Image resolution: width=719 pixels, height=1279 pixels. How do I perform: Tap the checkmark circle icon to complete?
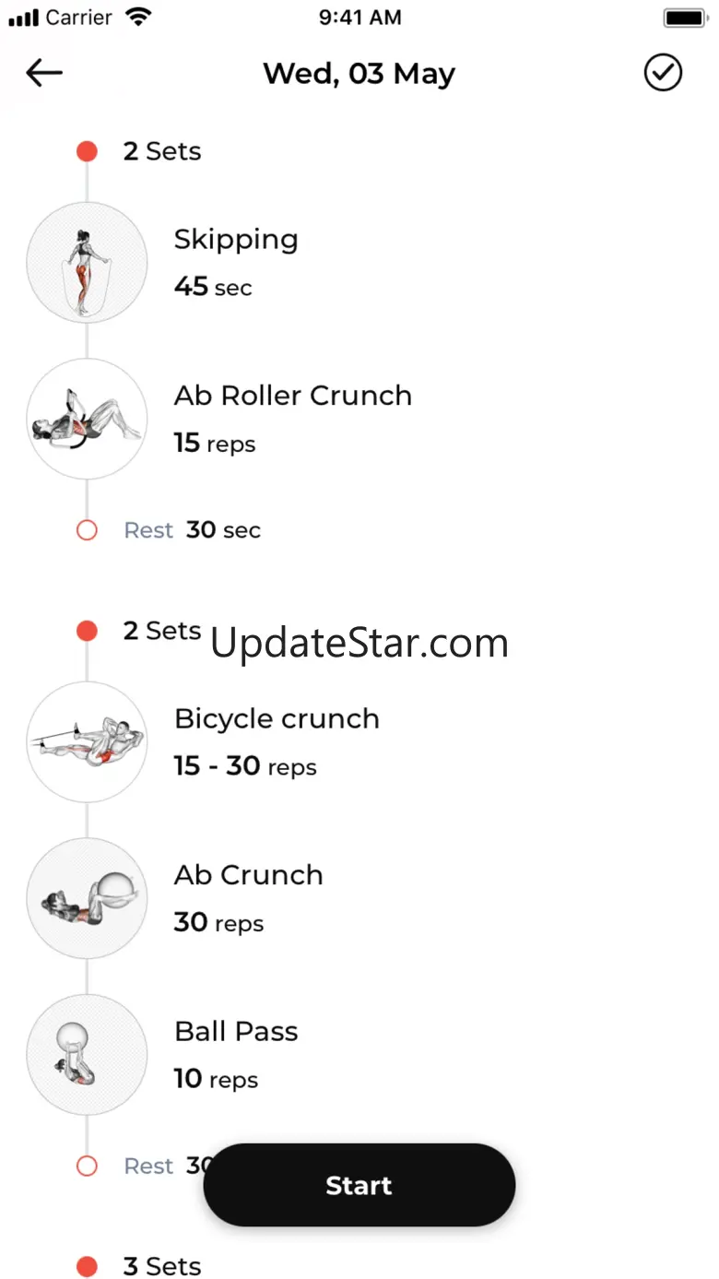coord(663,73)
